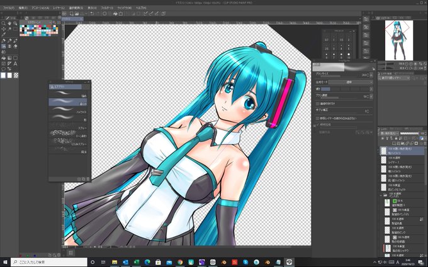Click the Task View taskbar icon
The image size is (428, 267).
pyautogui.click(x=103, y=262)
